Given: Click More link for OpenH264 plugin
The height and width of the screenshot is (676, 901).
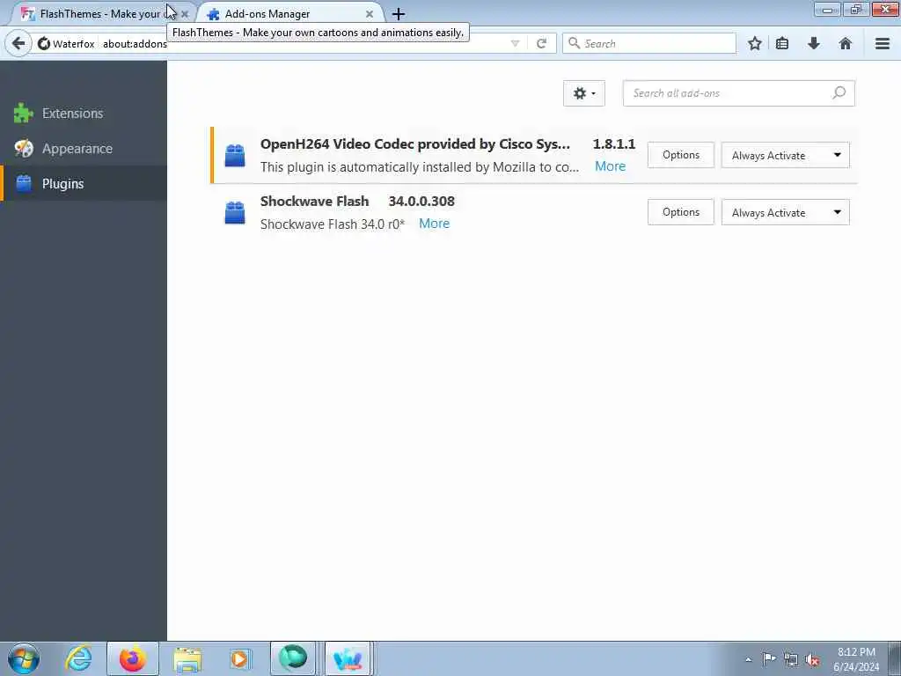Looking at the screenshot, I should (611, 166).
